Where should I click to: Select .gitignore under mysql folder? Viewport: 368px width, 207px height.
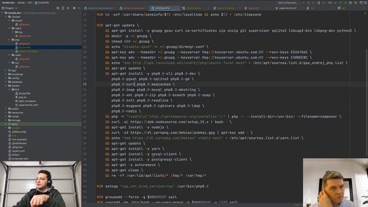(22, 24)
